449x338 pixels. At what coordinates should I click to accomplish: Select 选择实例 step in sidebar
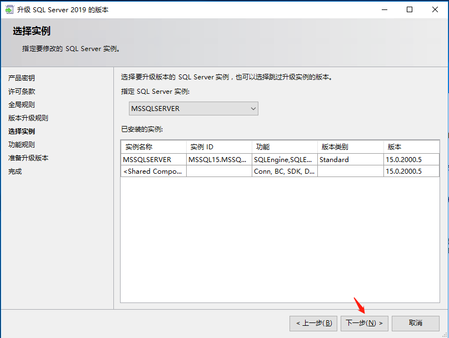[x=22, y=132]
